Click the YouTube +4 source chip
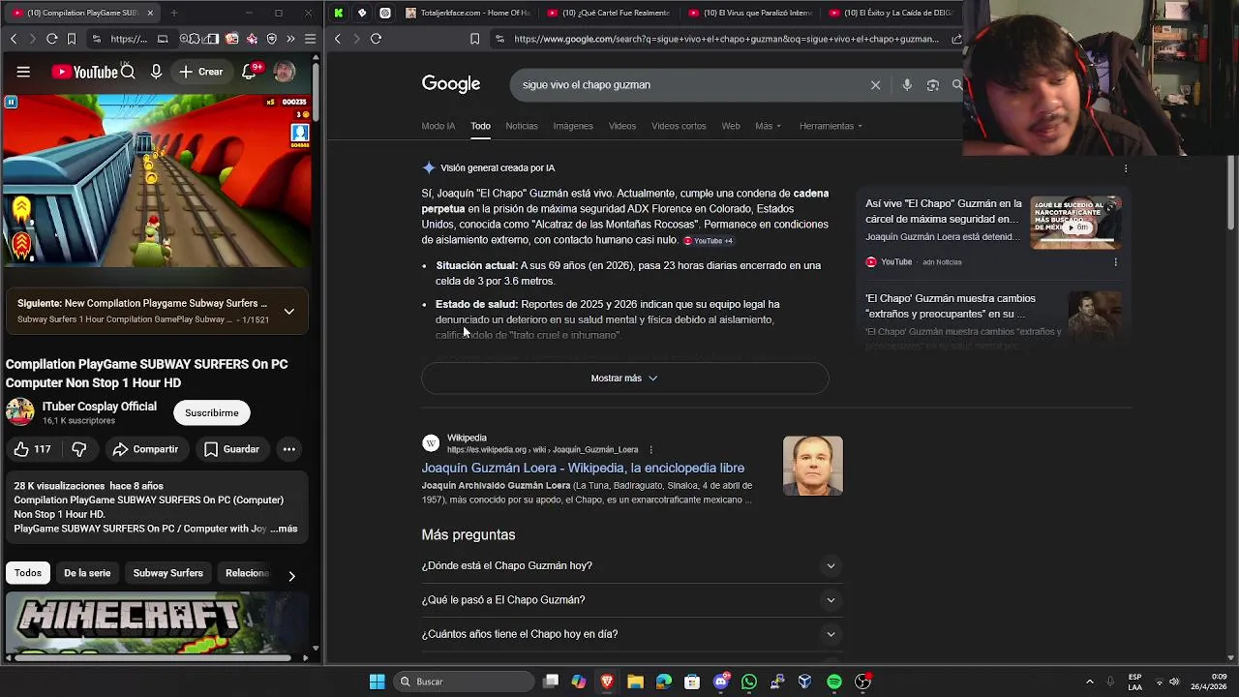The image size is (1239, 697). 709,241
